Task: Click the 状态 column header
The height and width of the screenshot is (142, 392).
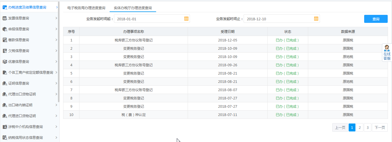Action: coord(288,32)
